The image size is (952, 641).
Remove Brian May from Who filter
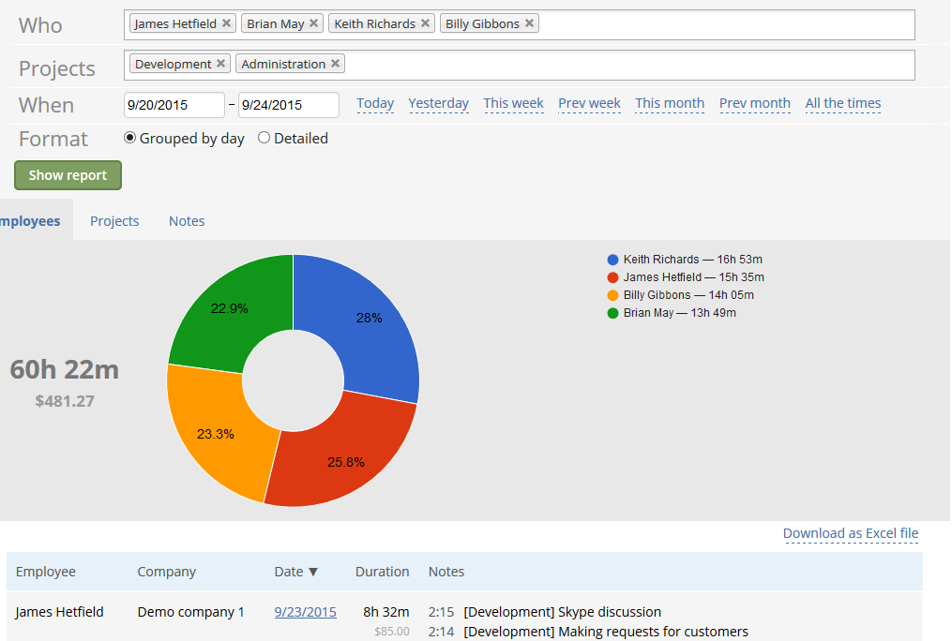click(x=313, y=23)
